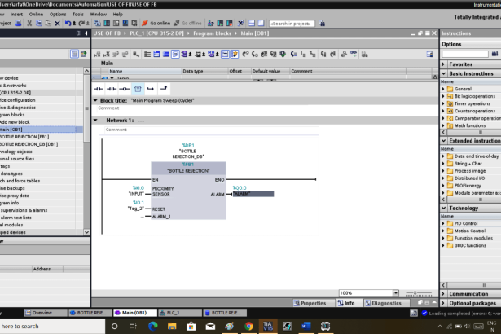Select BOTTLE REJECTION [FB1] in project tree
Image resolution: width=501 pixels, height=334 pixels.
point(26,137)
